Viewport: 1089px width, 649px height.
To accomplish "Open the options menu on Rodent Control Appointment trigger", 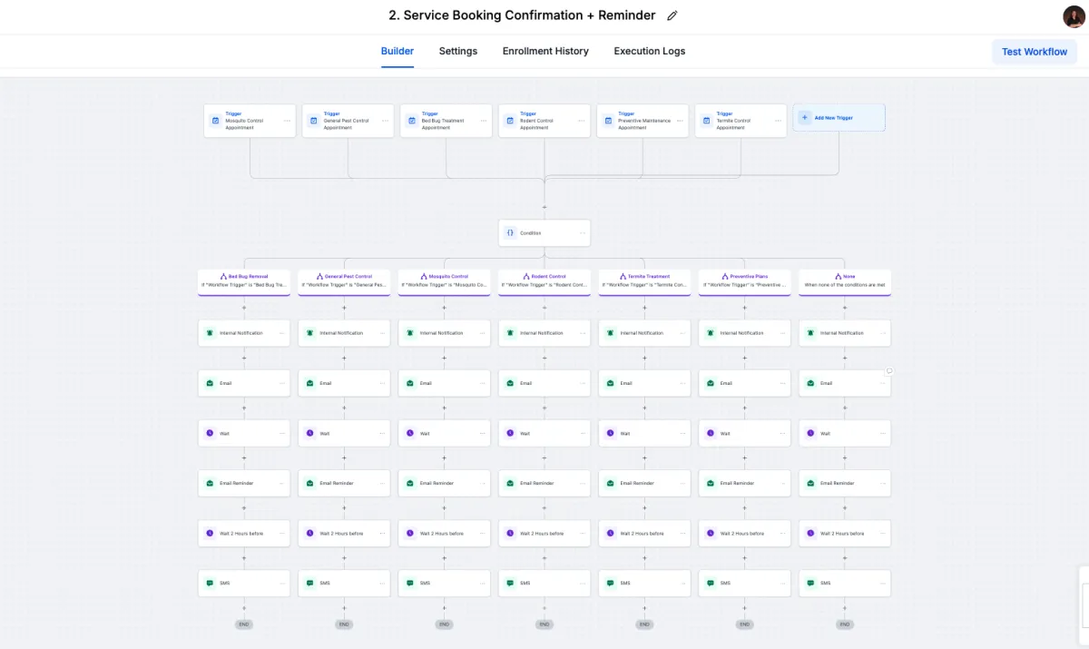I will [582, 121].
